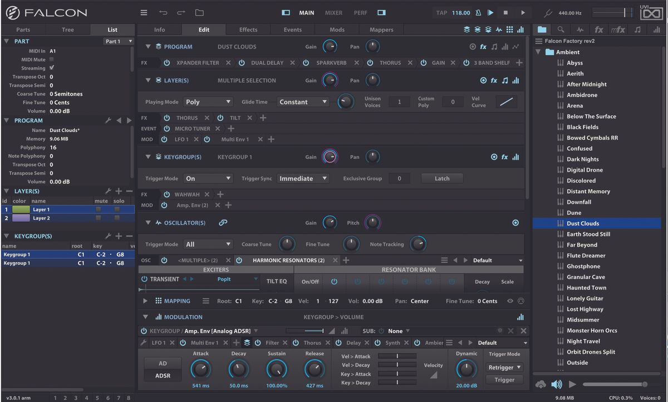This screenshot has height=402, width=668.
Task: Open the virtual keyboard grid icon in the toolbar
Action: tap(510, 28)
